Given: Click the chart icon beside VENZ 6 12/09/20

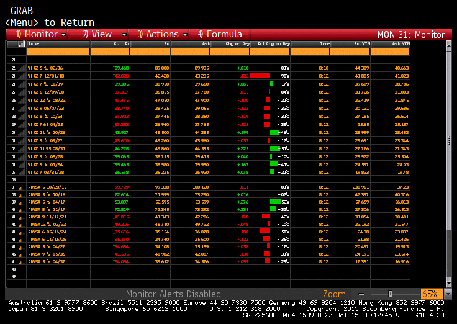Looking at the screenshot, I should pyautogui.click(x=22, y=92).
